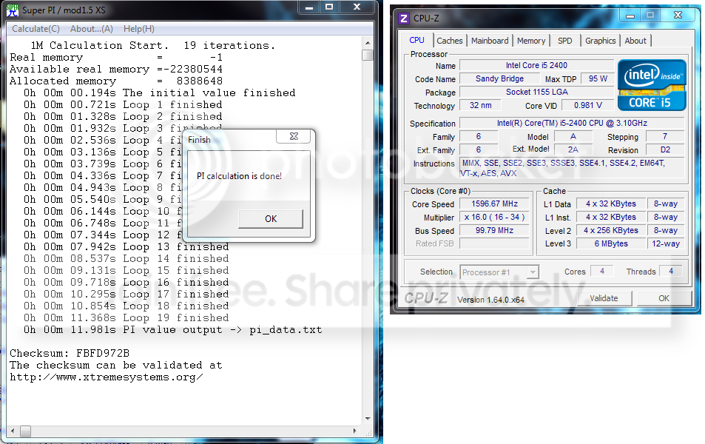Click the Level 3 12-way associativity value
705x444 pixels.
pyautogui.click(x=666, y=243)
